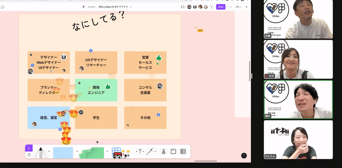Click the dark stamp on 学生 card
Viewport: 342px width, 168px height.
tap(81, 112)
